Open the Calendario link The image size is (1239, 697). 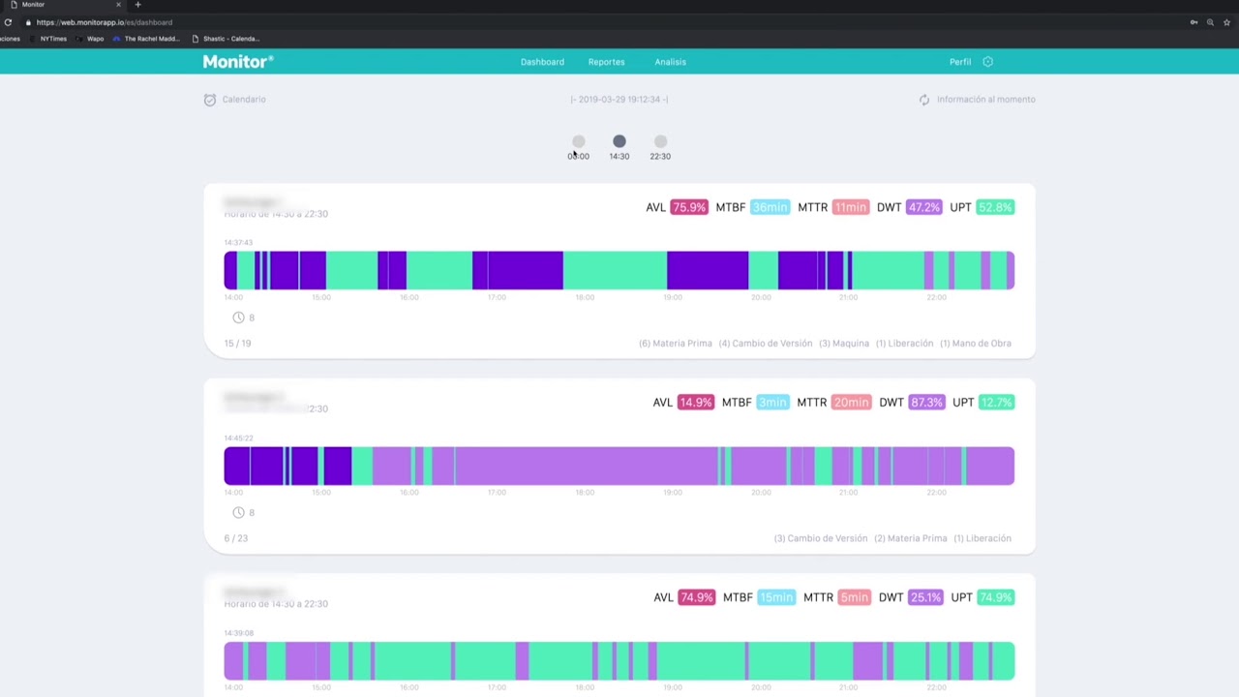[x=244, y=99]
